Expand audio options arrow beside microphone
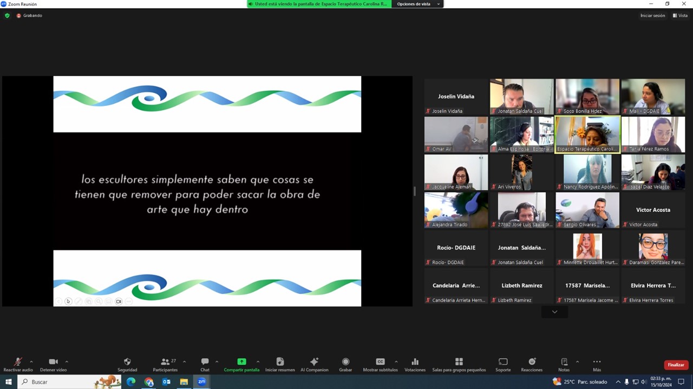Image resolution: width=693 pixels, height=389 pixels. point(31,361)
